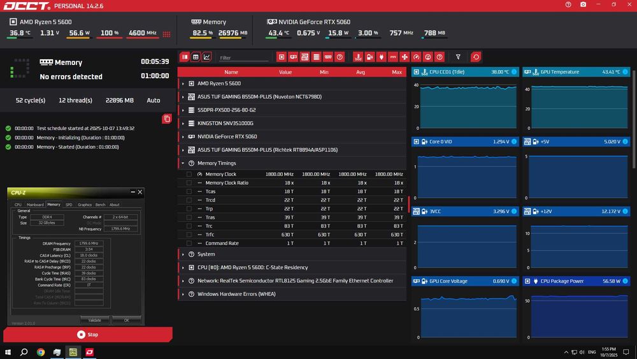Screen dimensions: 637x359
Task: Click OK in the CPU-Z window
Action: 127,320
